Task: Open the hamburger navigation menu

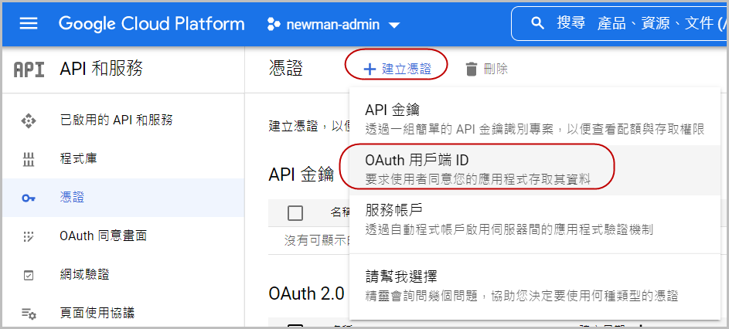Action: pos(29,24)
